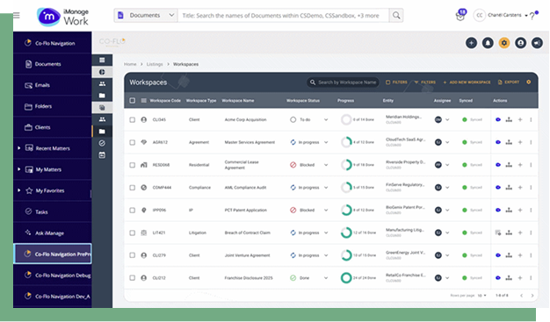The height and width of the screenshot is (322, 550).
Task: Check the LIT421 row checkbox
Action: [133, 233]
